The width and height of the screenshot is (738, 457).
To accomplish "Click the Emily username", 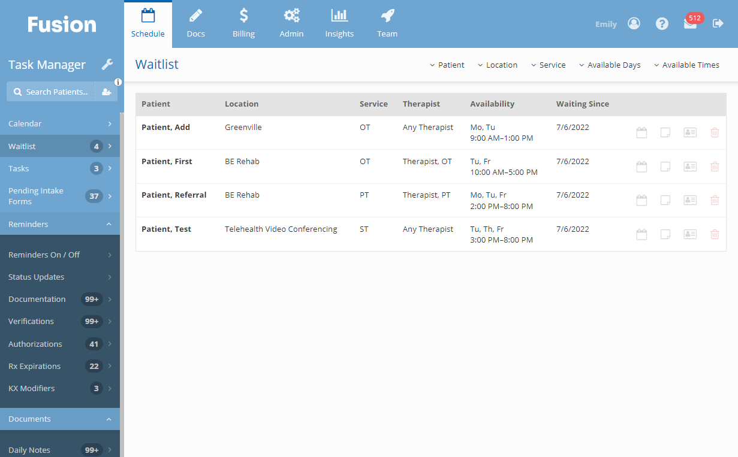I will (606, 25).
